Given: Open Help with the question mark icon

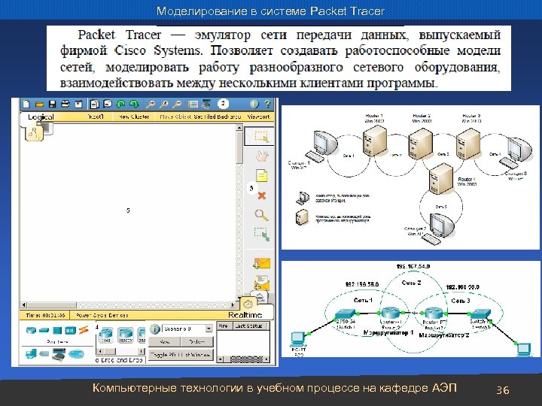Looking at the screenshot, I should click(x=267, y=104).
